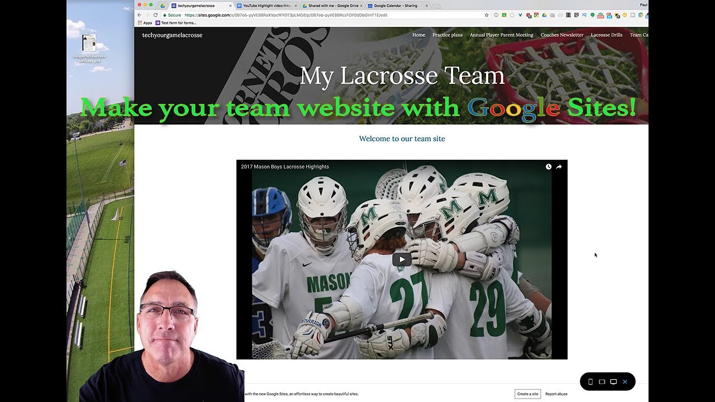Open the Coaches Newsletter page
This screenshot has width=715, height=402.
(562, 35)
